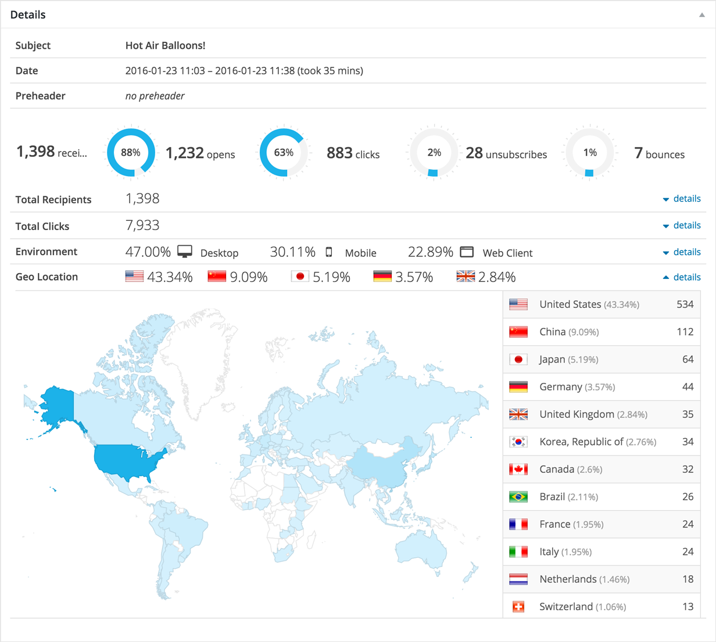Select United States row in country list

click(601, 304)
